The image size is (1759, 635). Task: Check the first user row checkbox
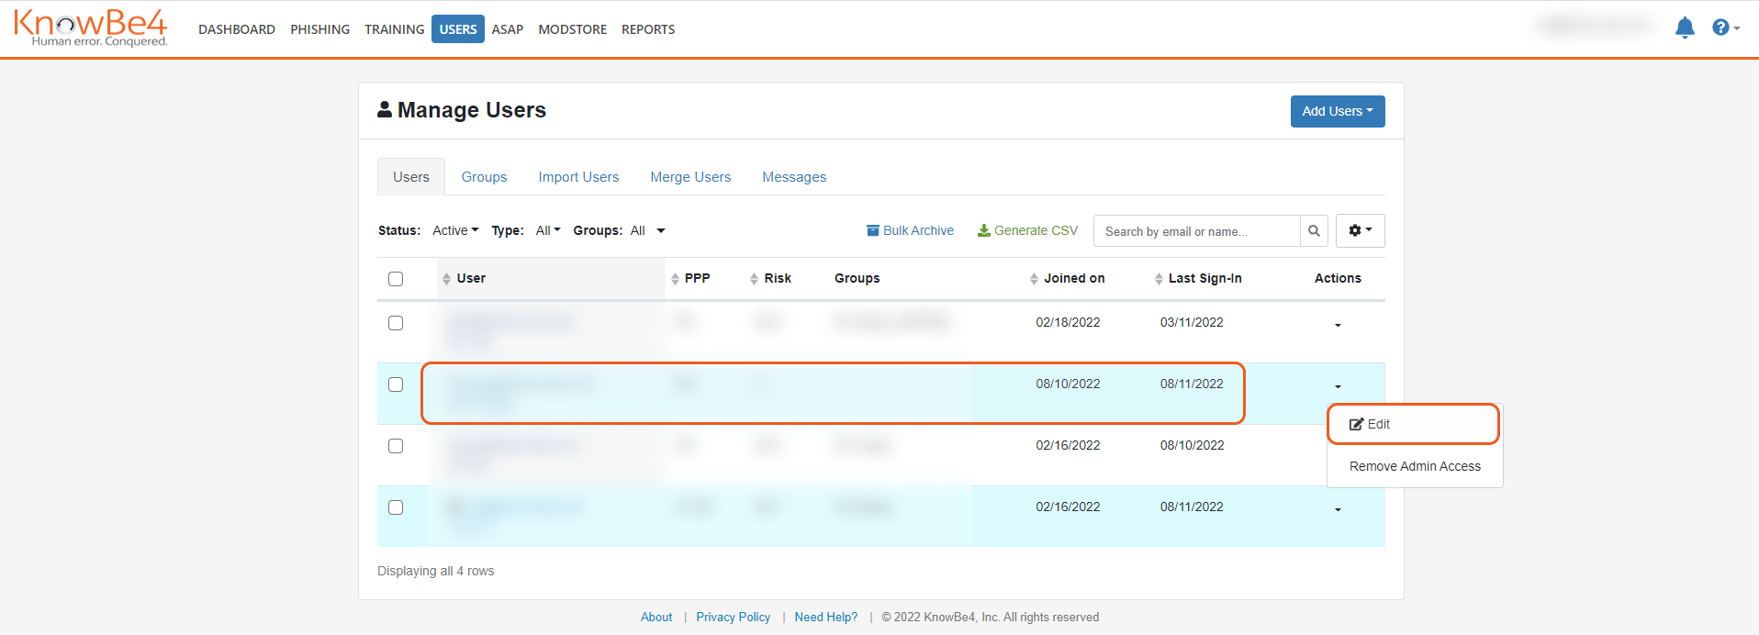pyautogui.click(x=396, y=323)
